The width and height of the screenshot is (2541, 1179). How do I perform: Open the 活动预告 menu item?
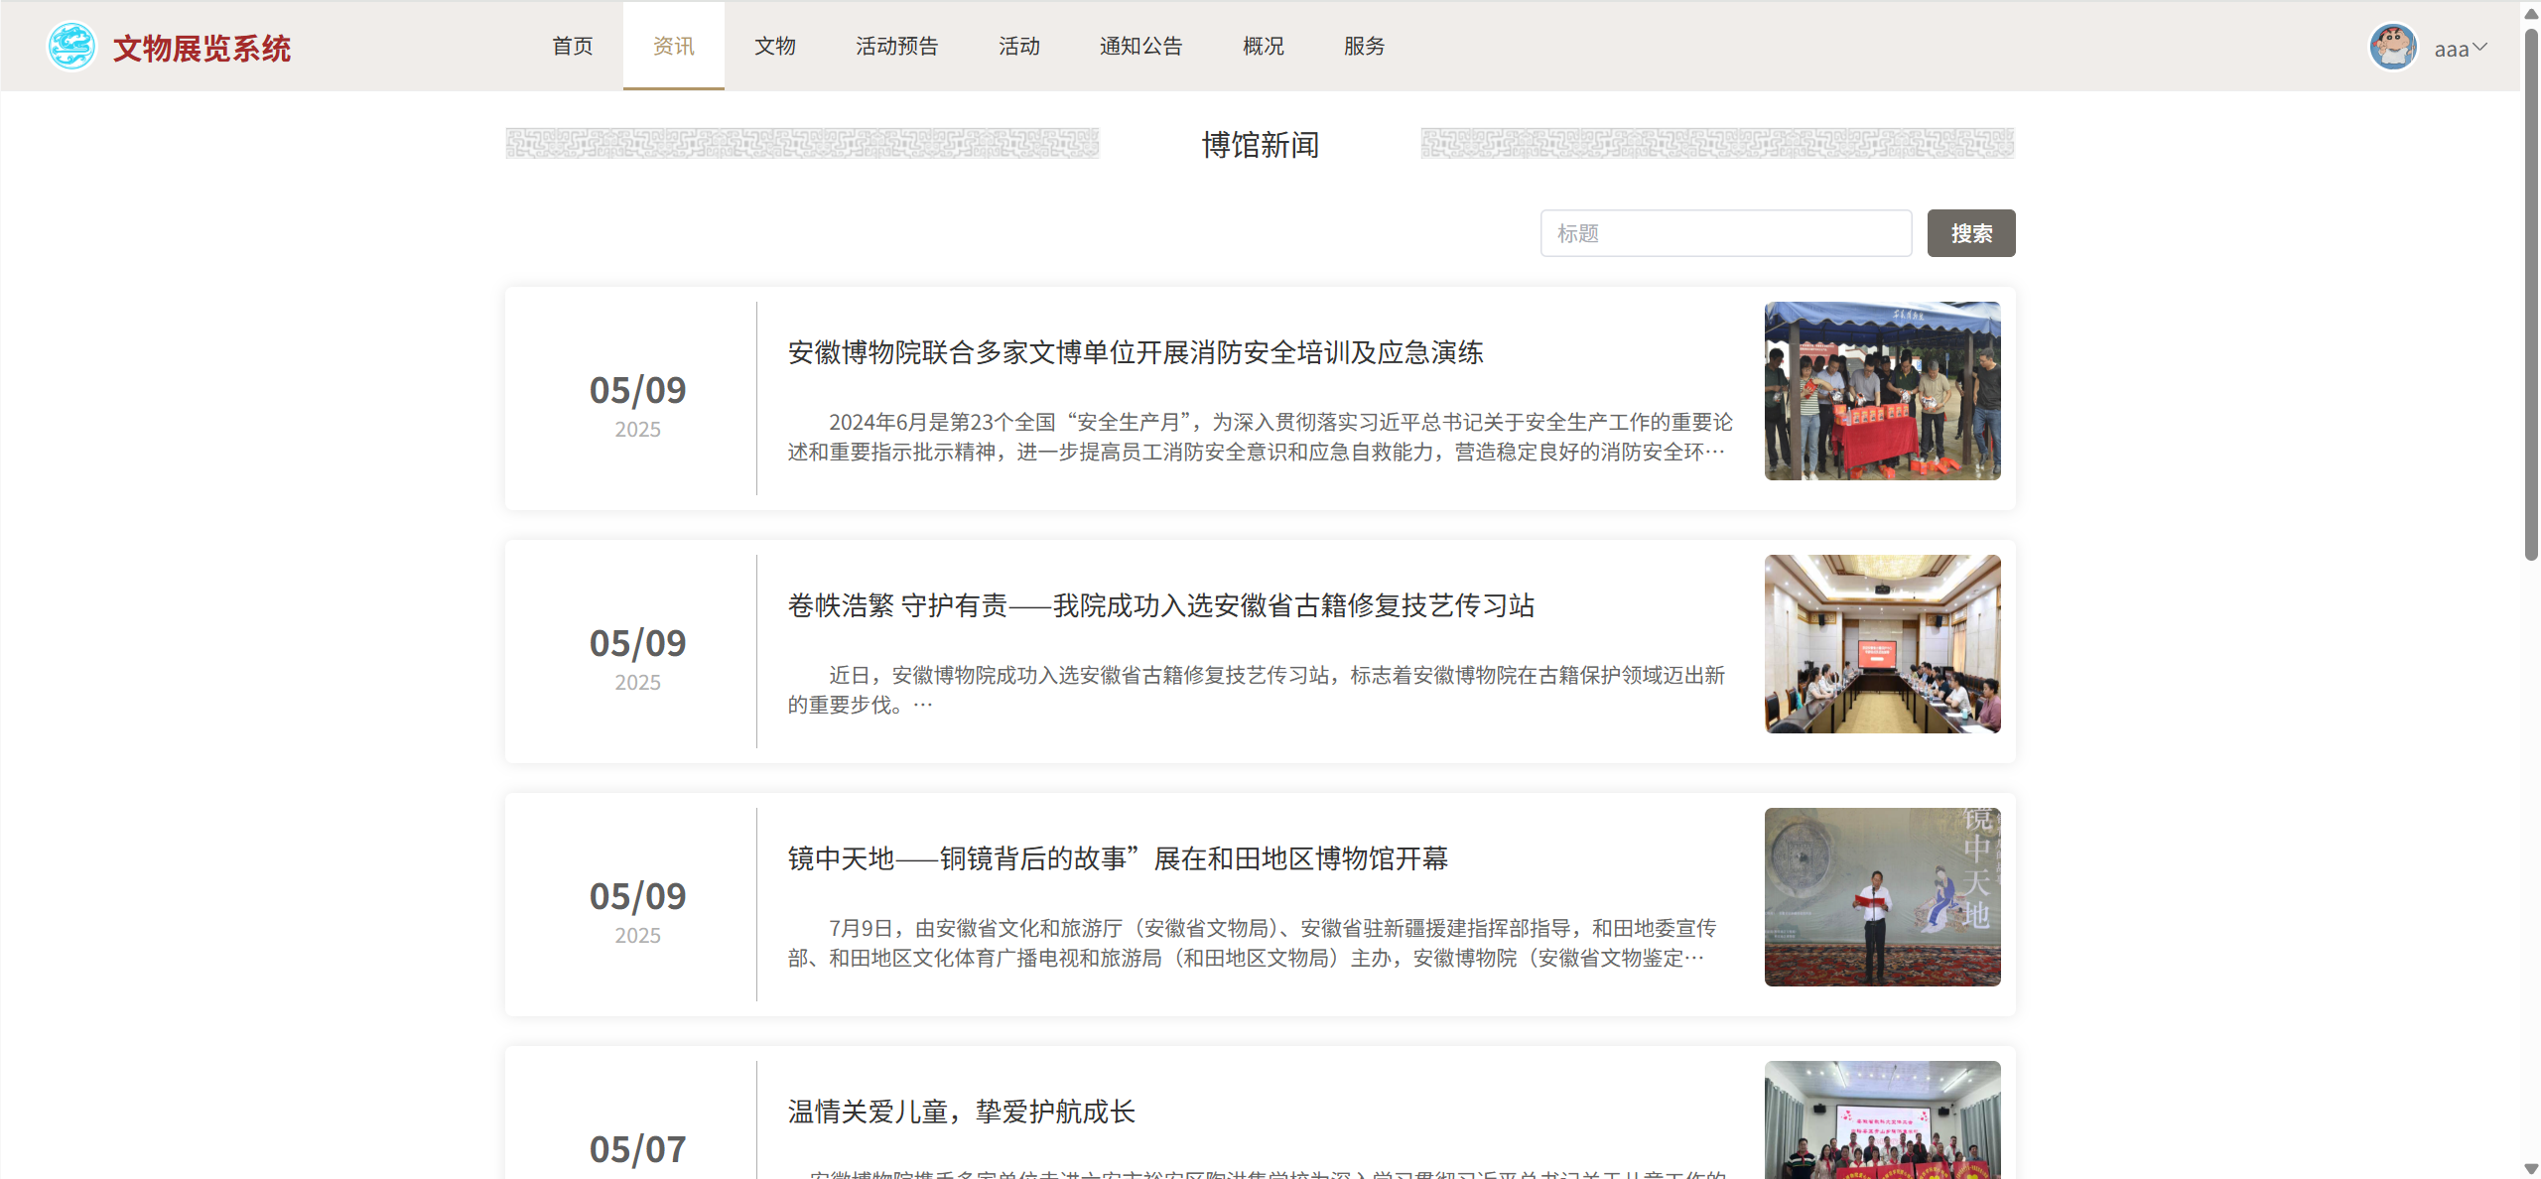point(896,46)
